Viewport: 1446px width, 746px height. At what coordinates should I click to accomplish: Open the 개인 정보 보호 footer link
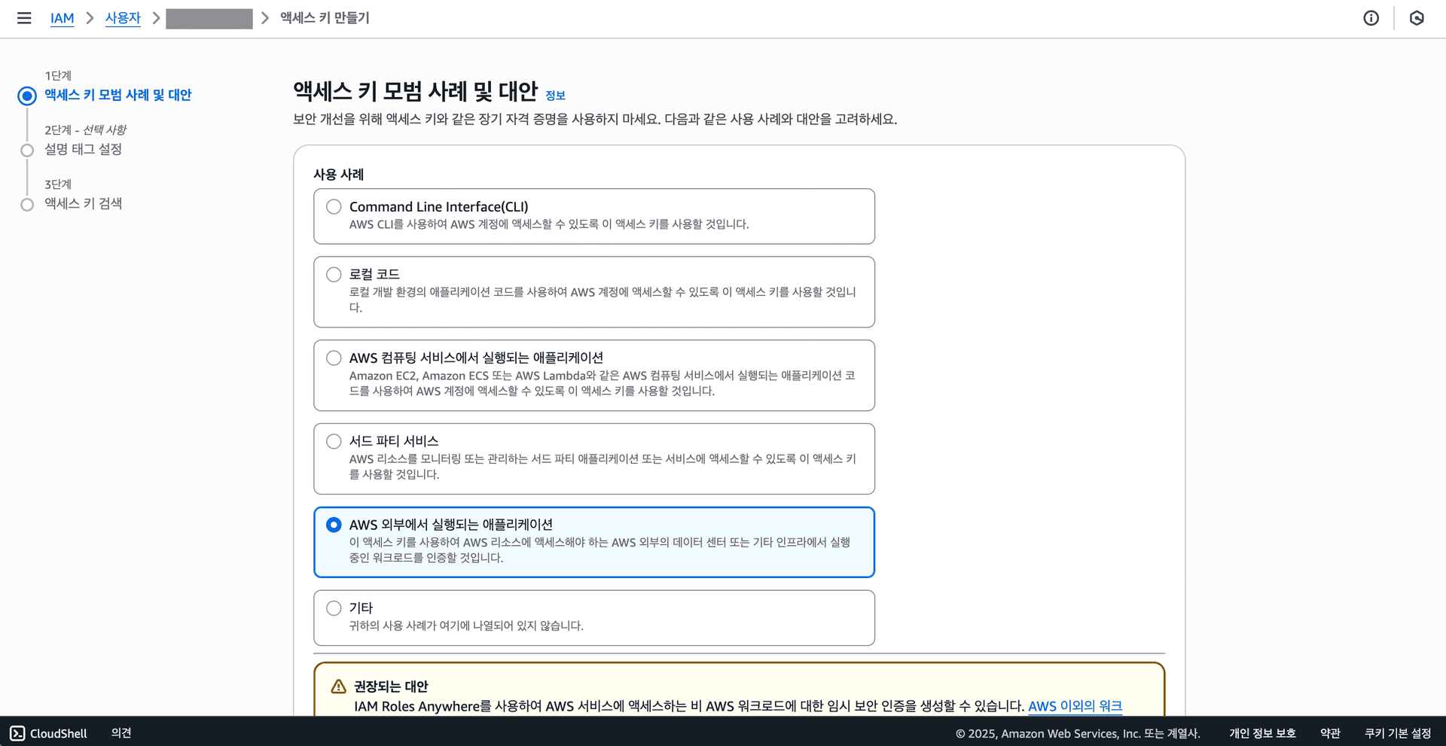1262,732
